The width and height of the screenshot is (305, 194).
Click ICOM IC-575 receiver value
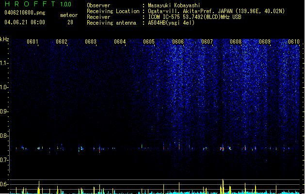[x=195, y=17]
